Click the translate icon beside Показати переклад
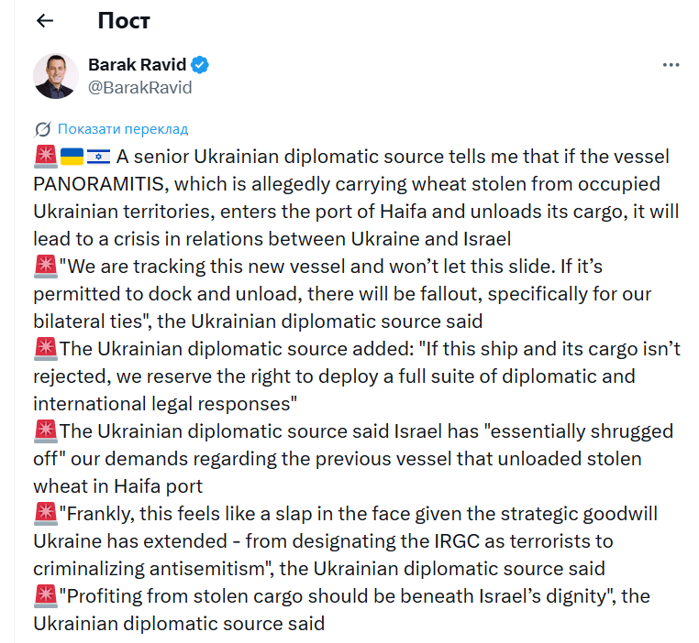This screenshot has height=643, width=699. [x=42, y=129]
